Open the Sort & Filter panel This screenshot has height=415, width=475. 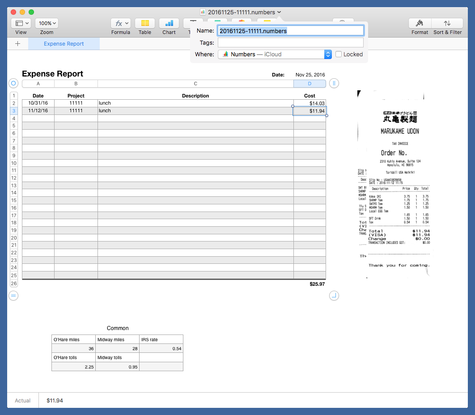(x=447, y=23)
